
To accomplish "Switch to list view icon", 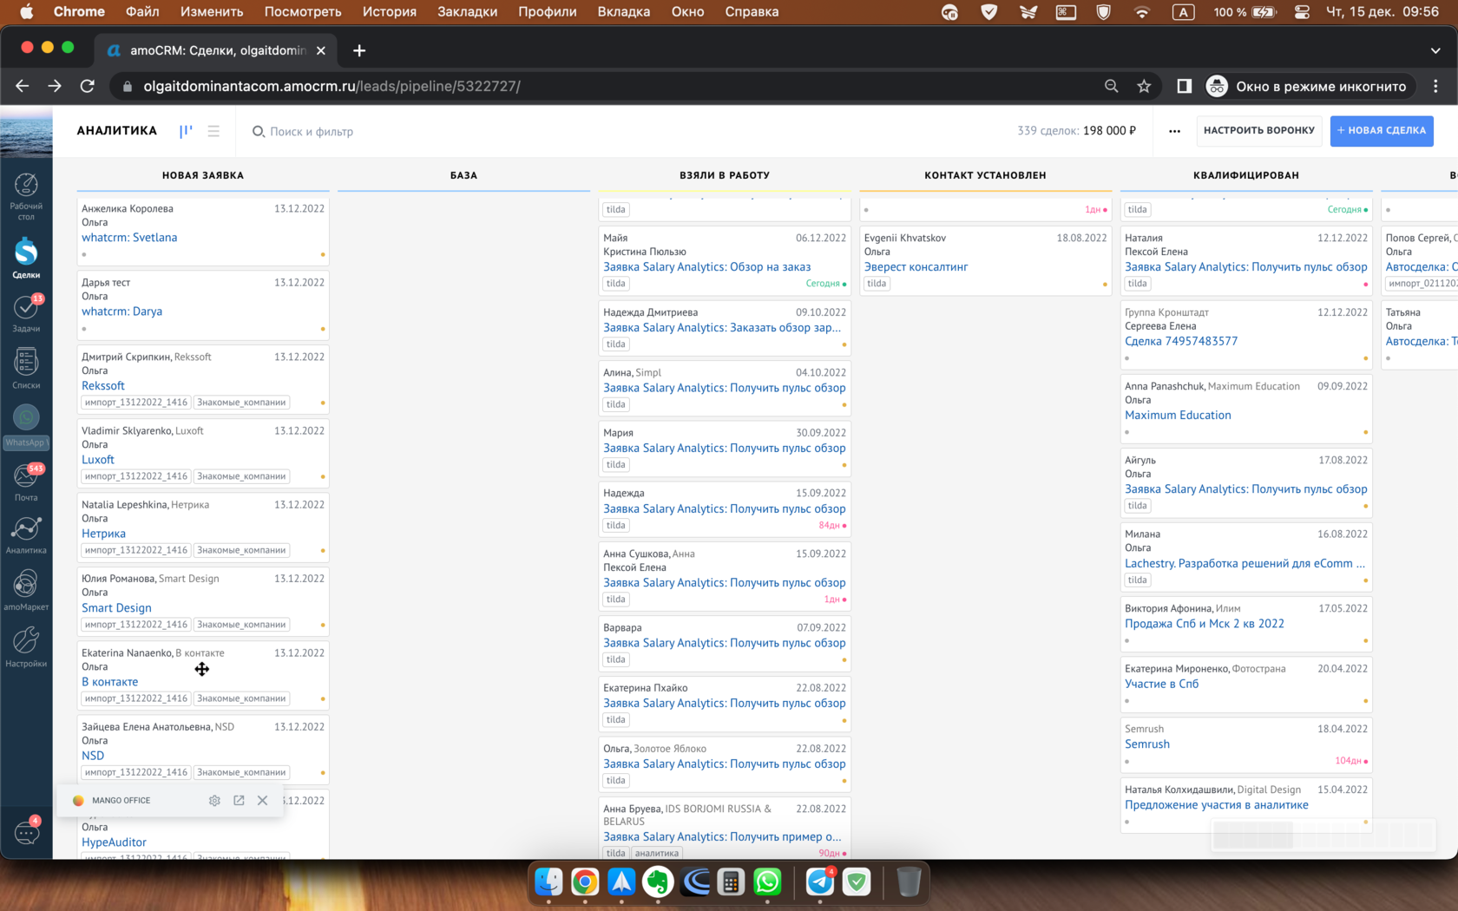I will point(213,131).
